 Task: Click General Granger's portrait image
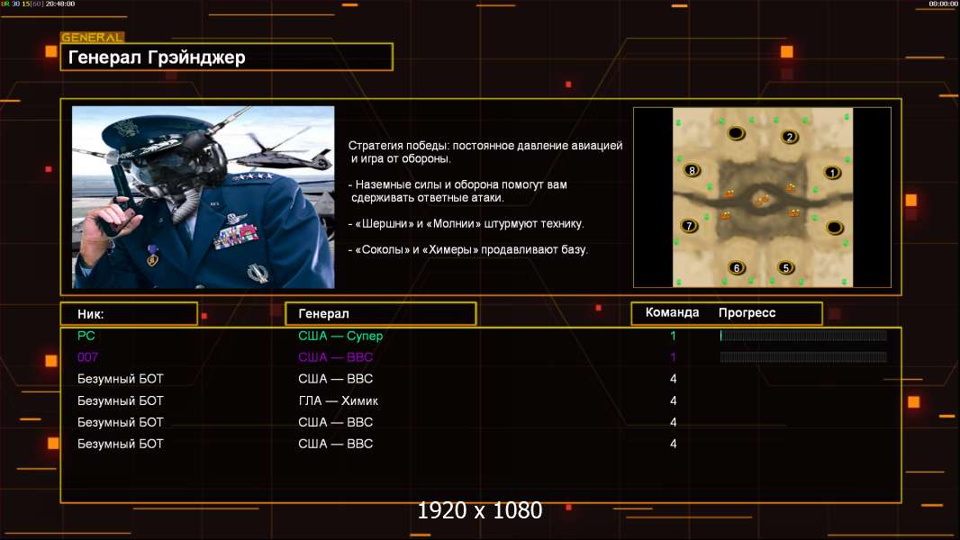(204, 197)
